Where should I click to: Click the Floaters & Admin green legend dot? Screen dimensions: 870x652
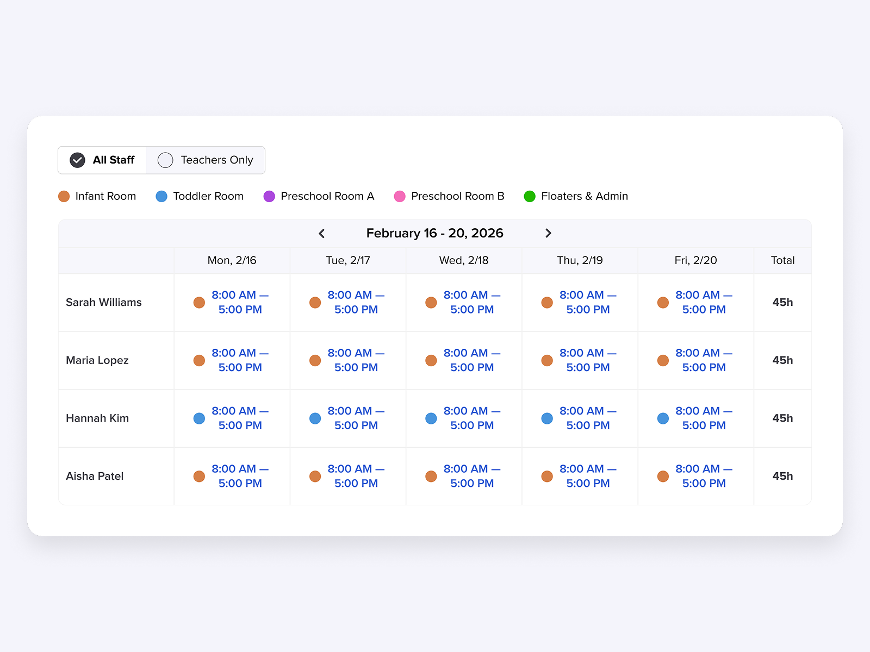coord(530,196)
